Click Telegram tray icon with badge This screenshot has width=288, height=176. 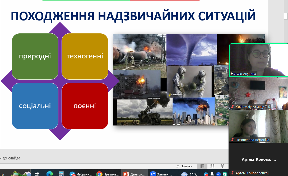click(206, 174)
